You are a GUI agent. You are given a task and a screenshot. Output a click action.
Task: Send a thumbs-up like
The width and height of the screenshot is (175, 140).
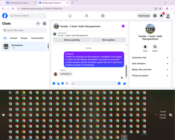pos(125,83)
